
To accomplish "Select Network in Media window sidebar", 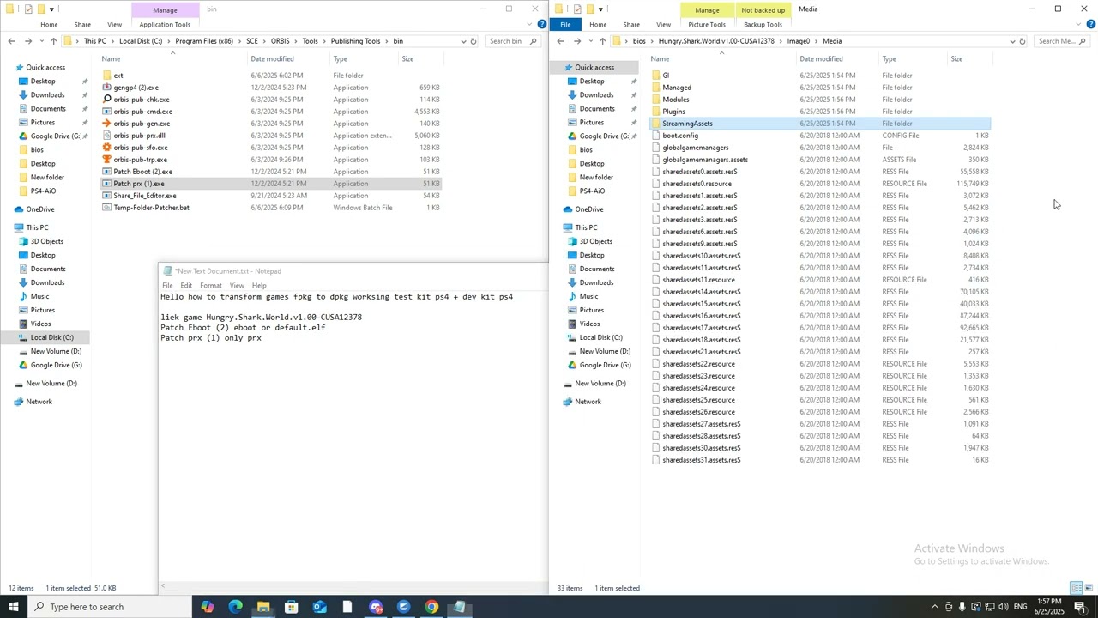I will coord(588,402).
